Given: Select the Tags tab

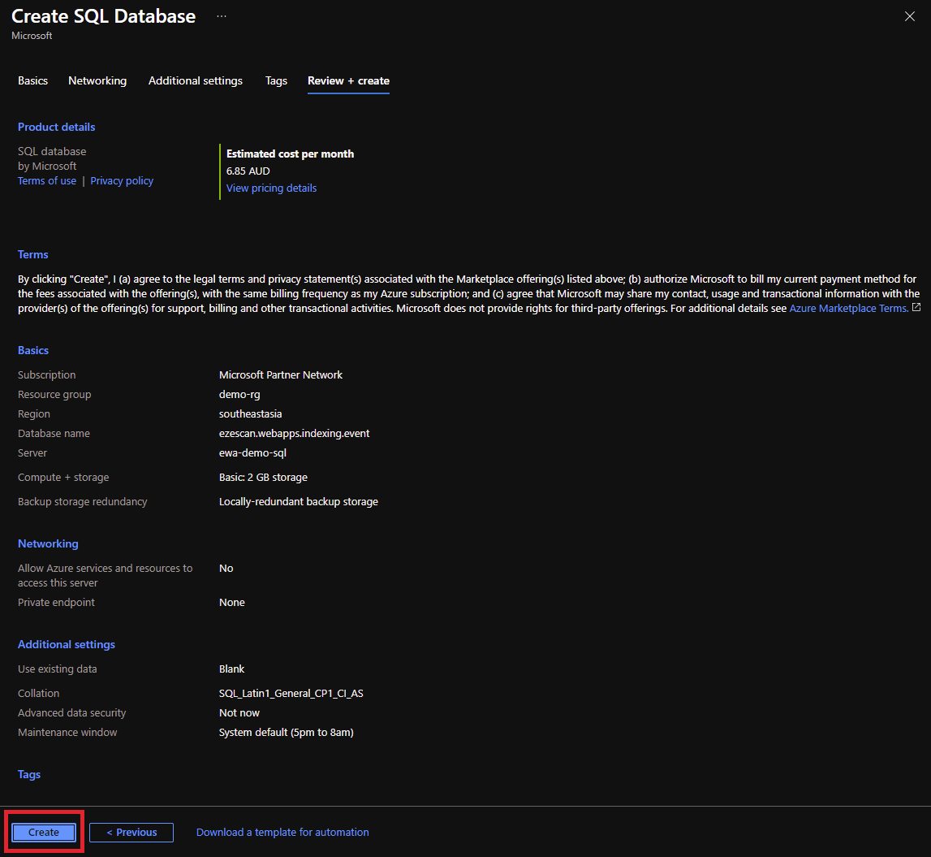Looking at the screenshot, I should click(276, 80).
